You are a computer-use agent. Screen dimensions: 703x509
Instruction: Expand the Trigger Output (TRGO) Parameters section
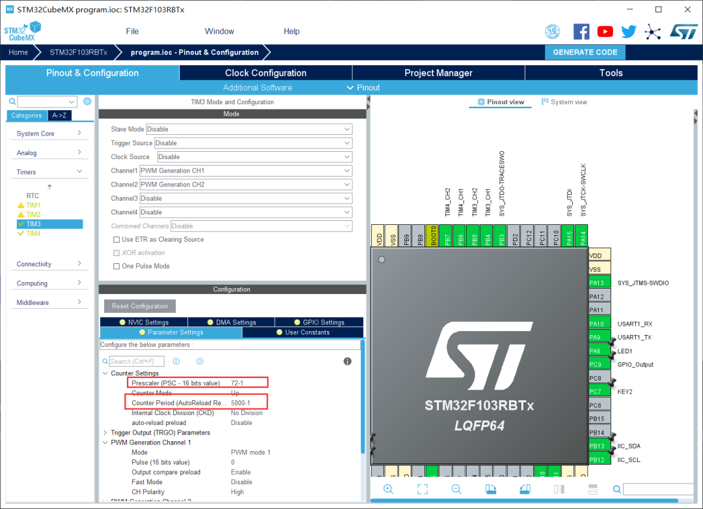pos(105,433)
